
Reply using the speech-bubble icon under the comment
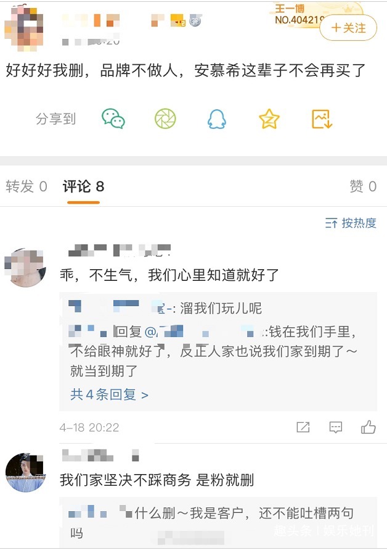tap(335, 427)
